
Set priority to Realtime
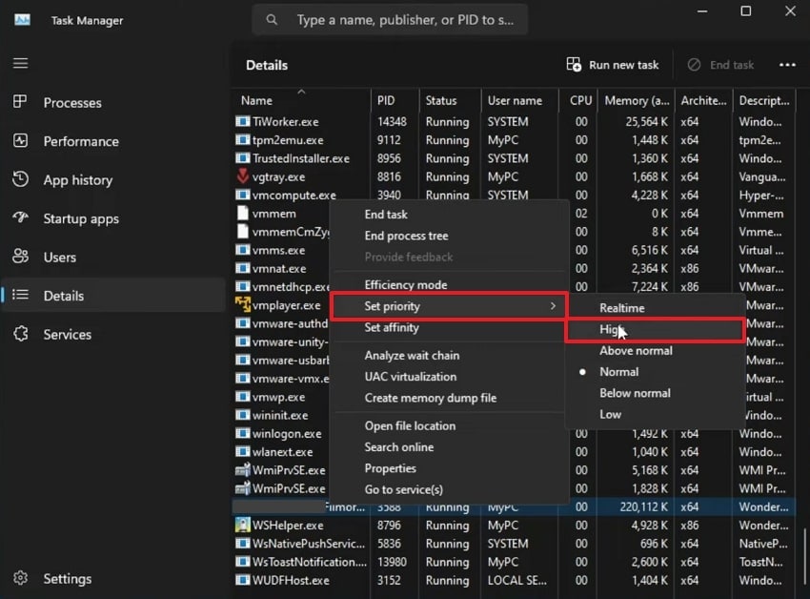click(655, 308)
